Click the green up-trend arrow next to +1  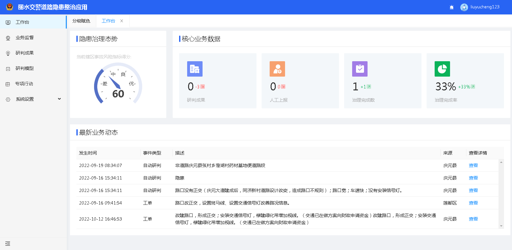(x=369, y=87)
